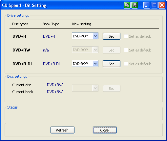Open the DVD+RW new setting dropdown

tap(85, 50)
